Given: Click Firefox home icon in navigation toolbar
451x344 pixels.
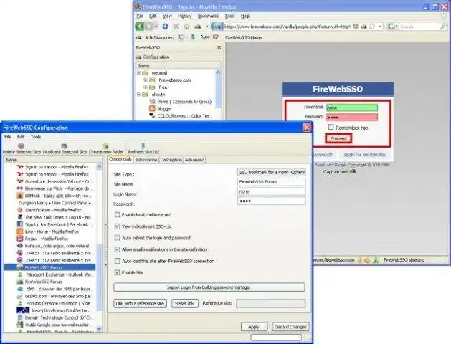Looking at the screenshot, I should tap(186, 27).
